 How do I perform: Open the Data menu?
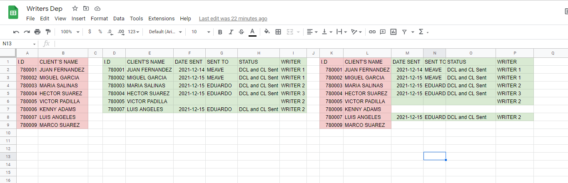click(119, 19)
